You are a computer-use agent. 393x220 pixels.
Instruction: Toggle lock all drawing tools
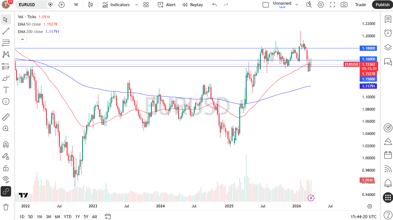pyautogui.click(x=6, y=168)
